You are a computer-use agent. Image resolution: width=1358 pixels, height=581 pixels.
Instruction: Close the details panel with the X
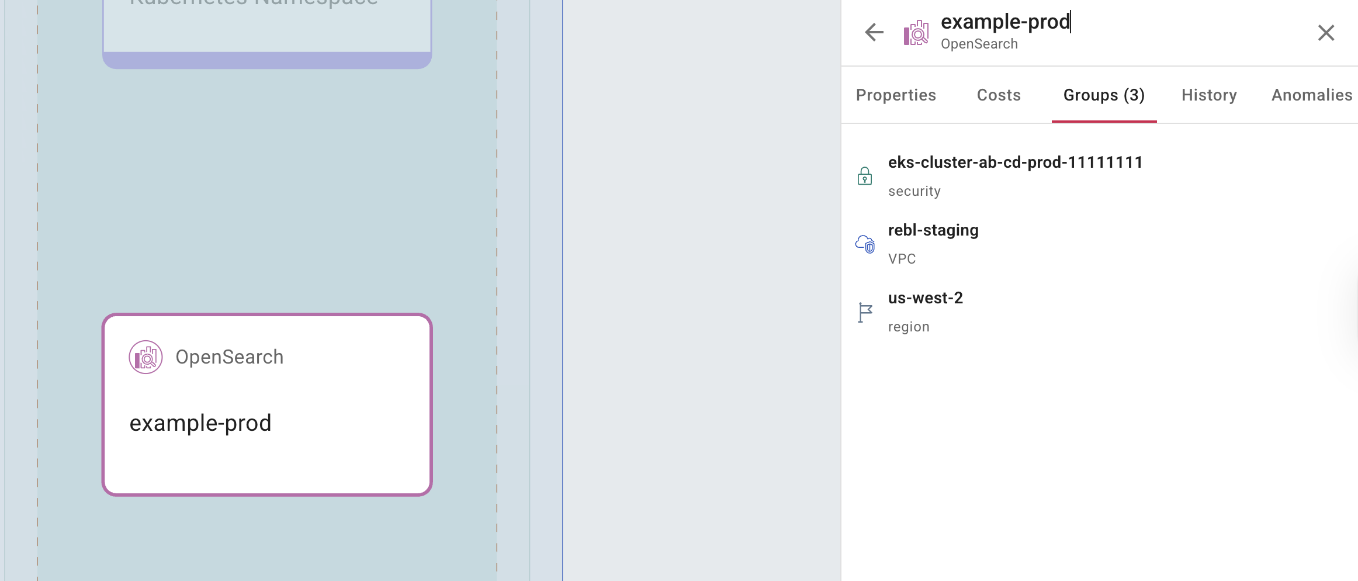point(1326,33)
